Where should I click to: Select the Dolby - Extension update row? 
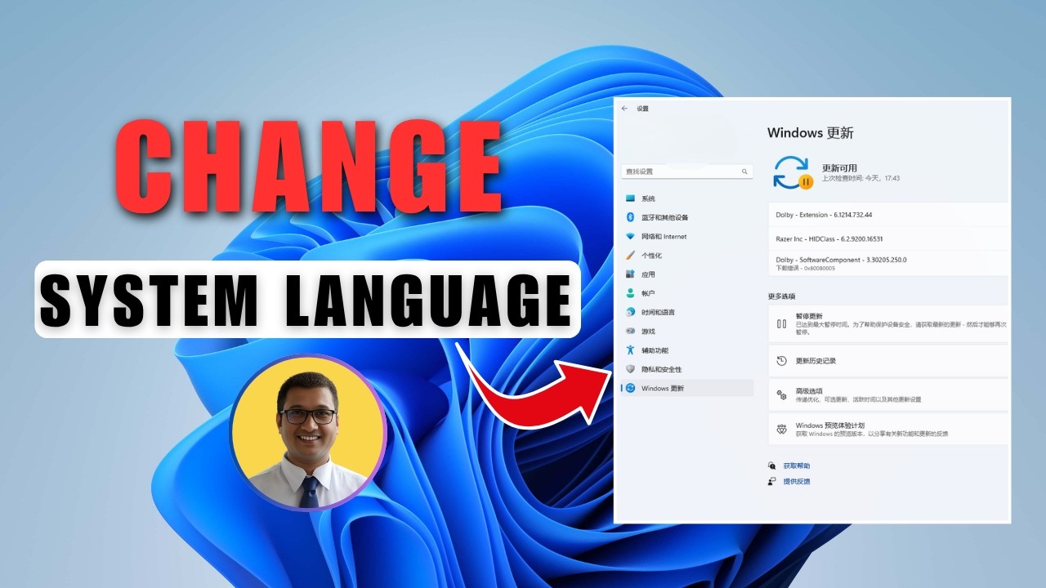(888, 215)
